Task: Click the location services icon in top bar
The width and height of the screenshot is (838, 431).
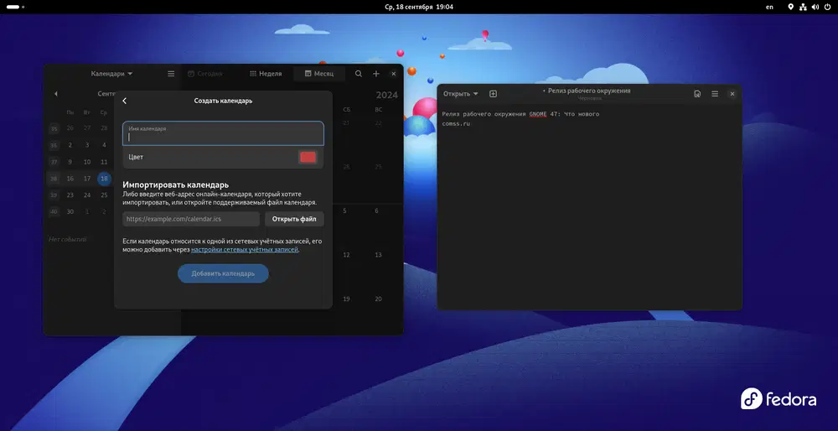Action: point(791,7)
